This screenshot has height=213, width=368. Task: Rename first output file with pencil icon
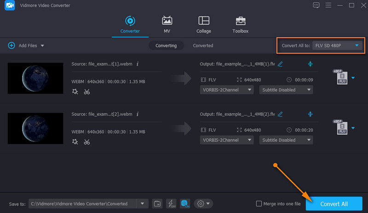point(280,64)
